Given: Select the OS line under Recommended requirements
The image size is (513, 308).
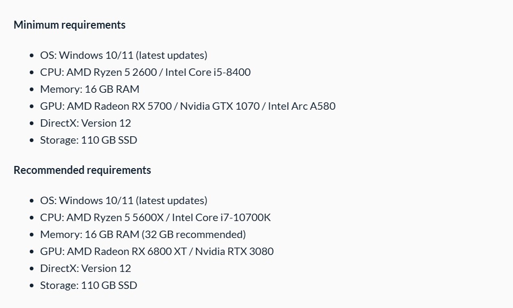Looking at the screenshot, I should 124,200.
